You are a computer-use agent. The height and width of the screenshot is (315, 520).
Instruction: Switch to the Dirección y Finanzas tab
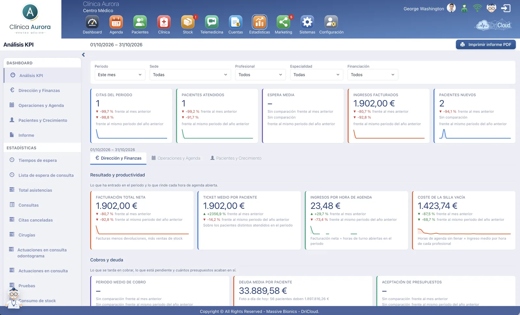click(118, 158)
